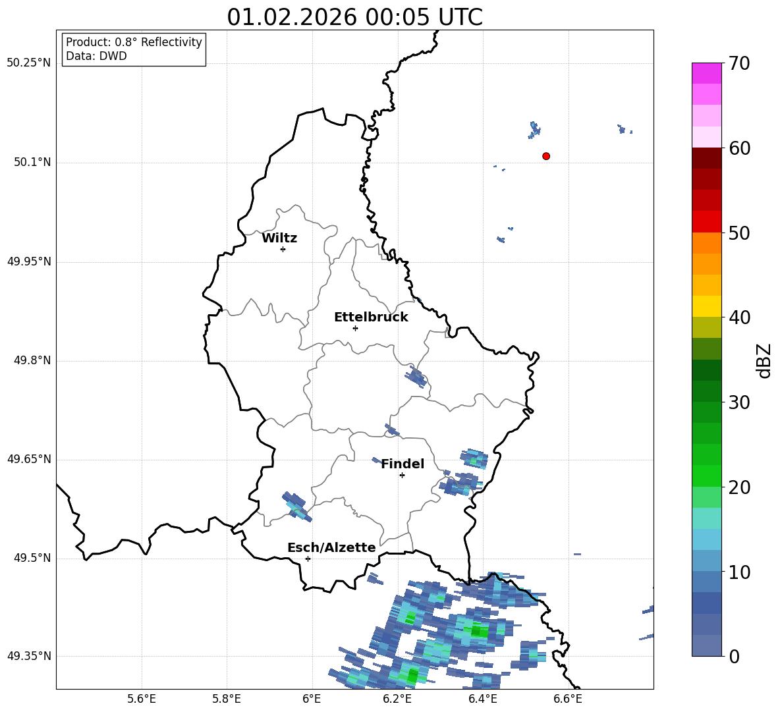Click the 6°E longitude label
780x712 pixels.
tap(312, 699)
